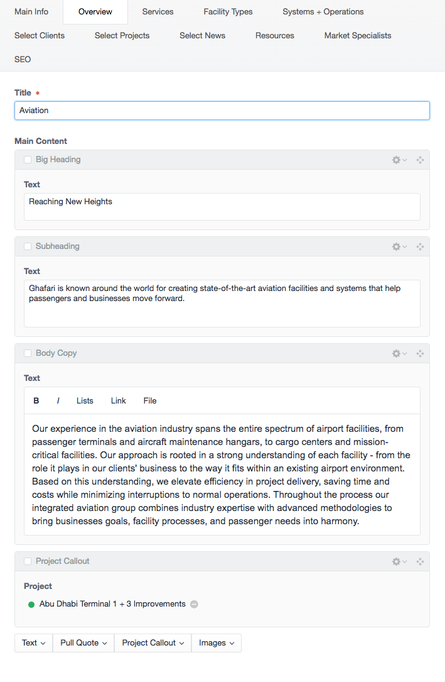445x682 pixels.
Task: Click move handle of Subheading block
Action: pos(420,246)
